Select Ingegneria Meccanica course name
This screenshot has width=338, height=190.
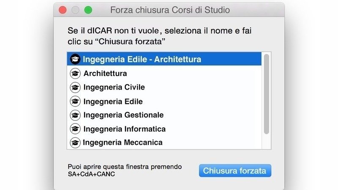[123, 143]
